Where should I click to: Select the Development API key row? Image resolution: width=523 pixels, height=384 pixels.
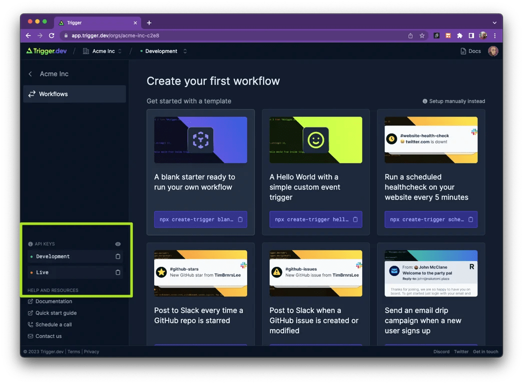click(x=75, y=256)
